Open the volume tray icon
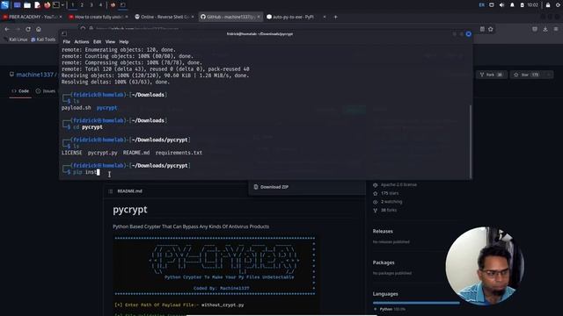Screen dimensions: 563x316 (502, 5)
